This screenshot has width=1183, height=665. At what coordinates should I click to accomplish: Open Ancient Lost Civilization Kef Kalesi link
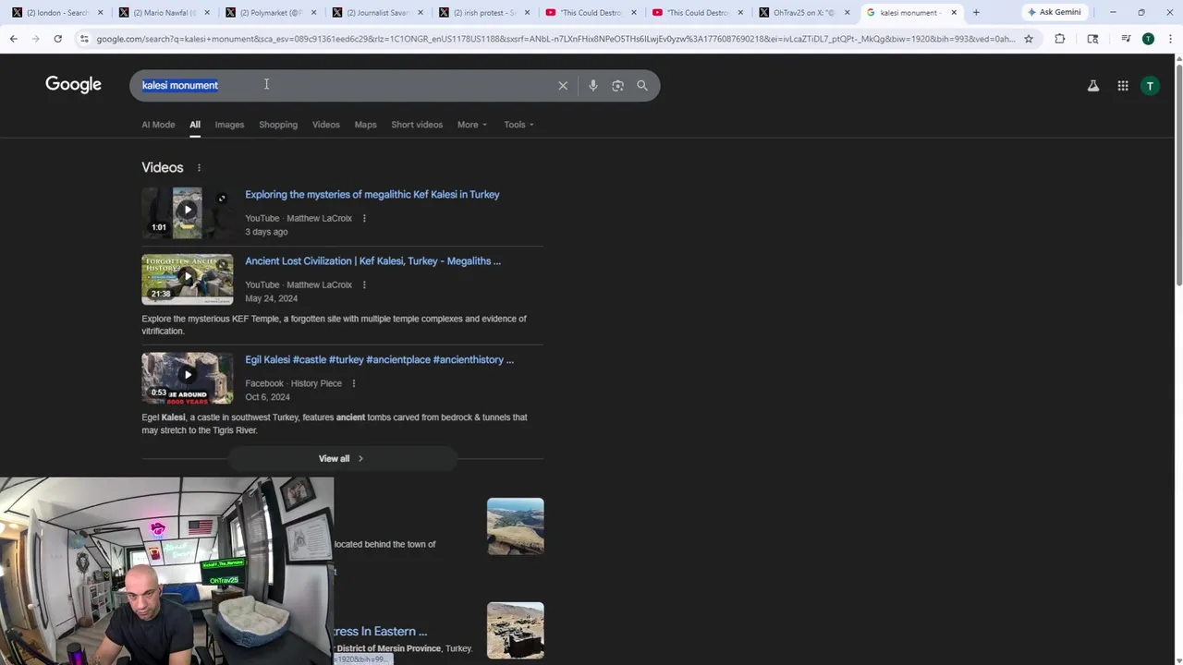[372, 261]
